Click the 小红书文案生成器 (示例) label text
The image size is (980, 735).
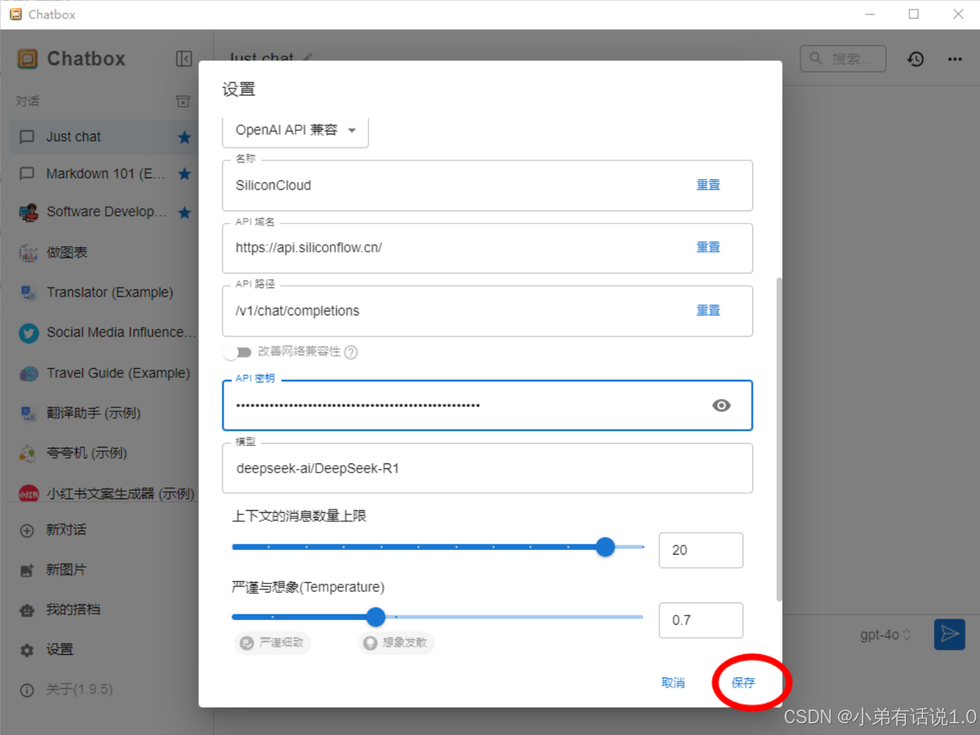tap(121, 494)
